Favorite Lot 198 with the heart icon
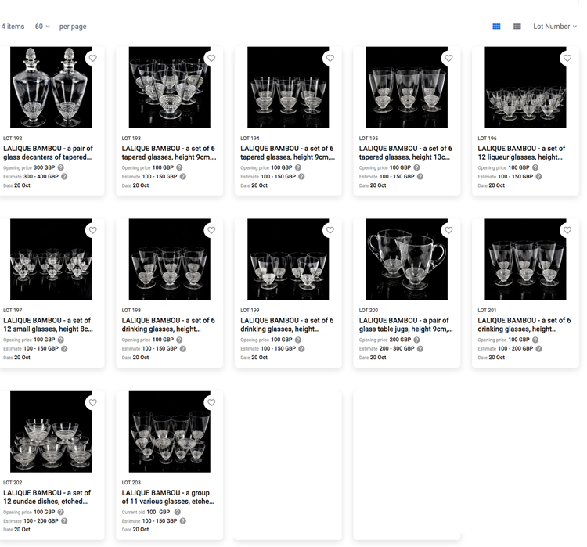587x547 pixels. 211,230
